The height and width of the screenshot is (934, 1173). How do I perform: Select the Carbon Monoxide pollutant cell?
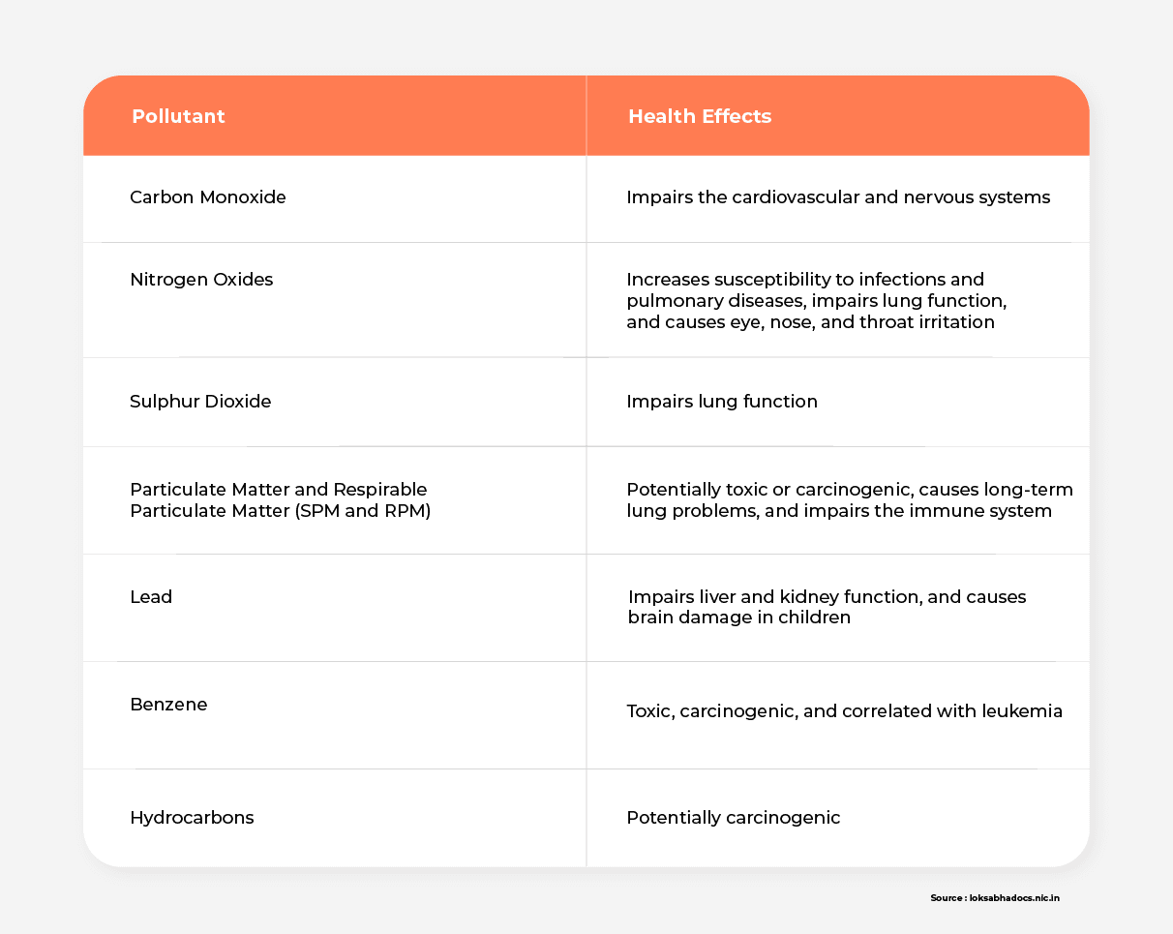click(x=208, y=197)
